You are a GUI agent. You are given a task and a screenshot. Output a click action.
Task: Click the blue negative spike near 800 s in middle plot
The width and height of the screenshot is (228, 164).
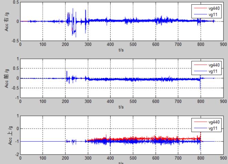(x=200, y=84)
